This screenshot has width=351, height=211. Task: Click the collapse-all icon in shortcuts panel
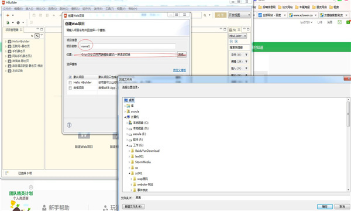pos(231,42)
